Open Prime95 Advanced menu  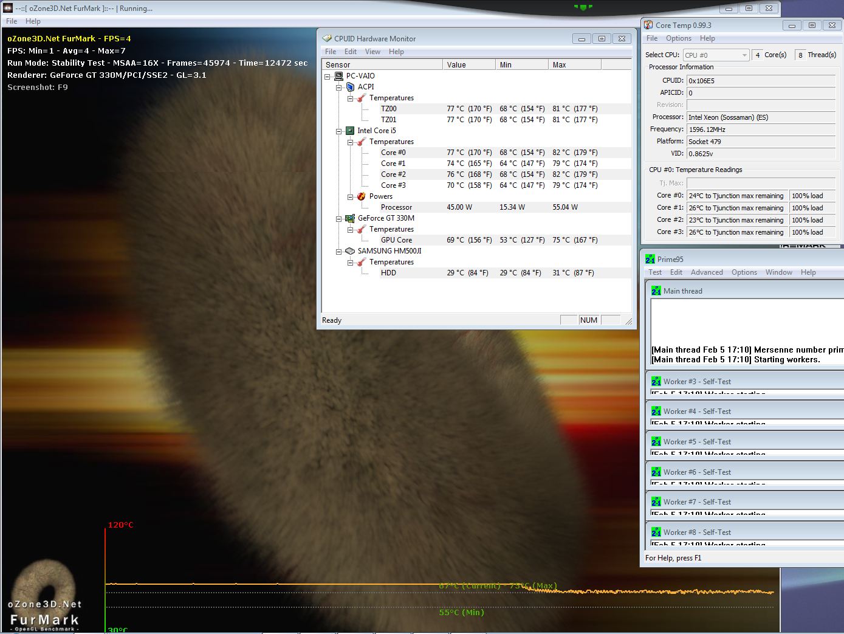[x=707, y=272]
